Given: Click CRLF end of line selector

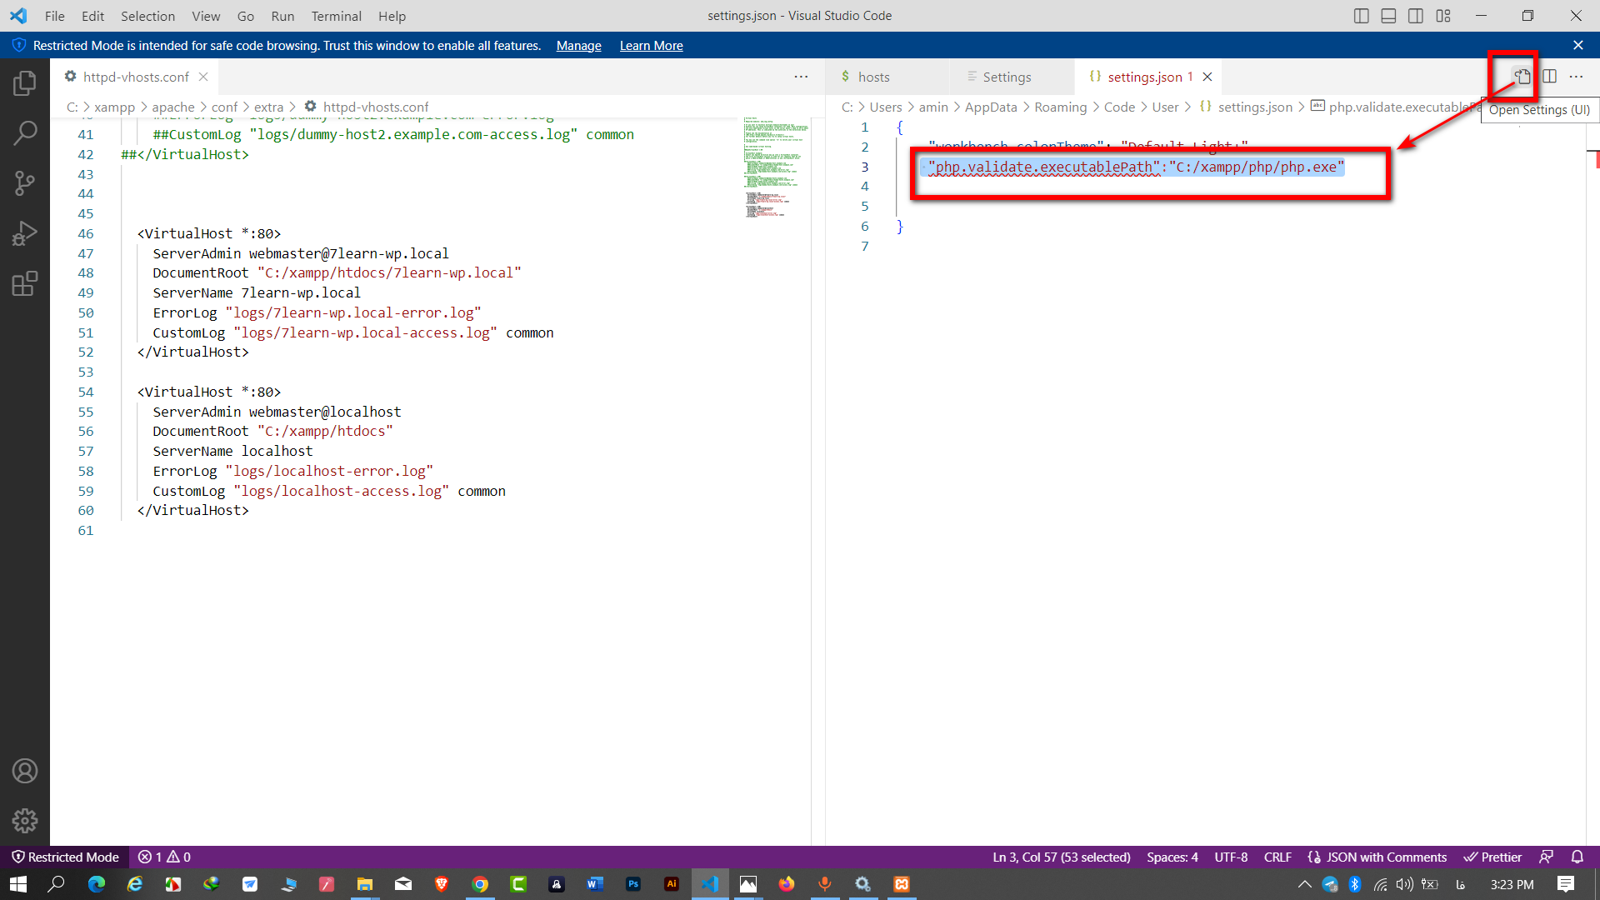Looking at the screenshot, I should pos(1277,857).
